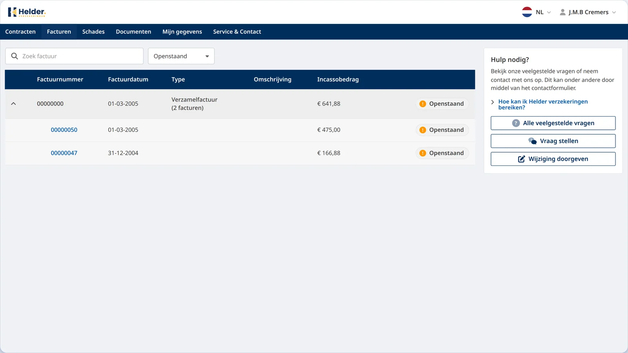The height and width of the screenshot is (353, 628).
Task: Click the warning icon on invoice 00000047
Action: click(423, 153)
